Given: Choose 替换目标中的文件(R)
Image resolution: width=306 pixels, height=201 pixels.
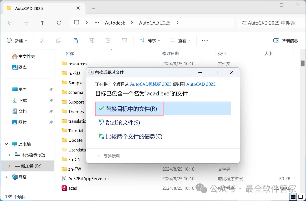Looking at the screenshot, I should (x=163, y=109).
